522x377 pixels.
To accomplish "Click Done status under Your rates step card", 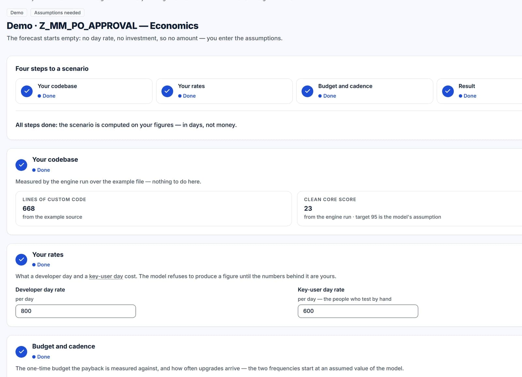I will [187, 96].
